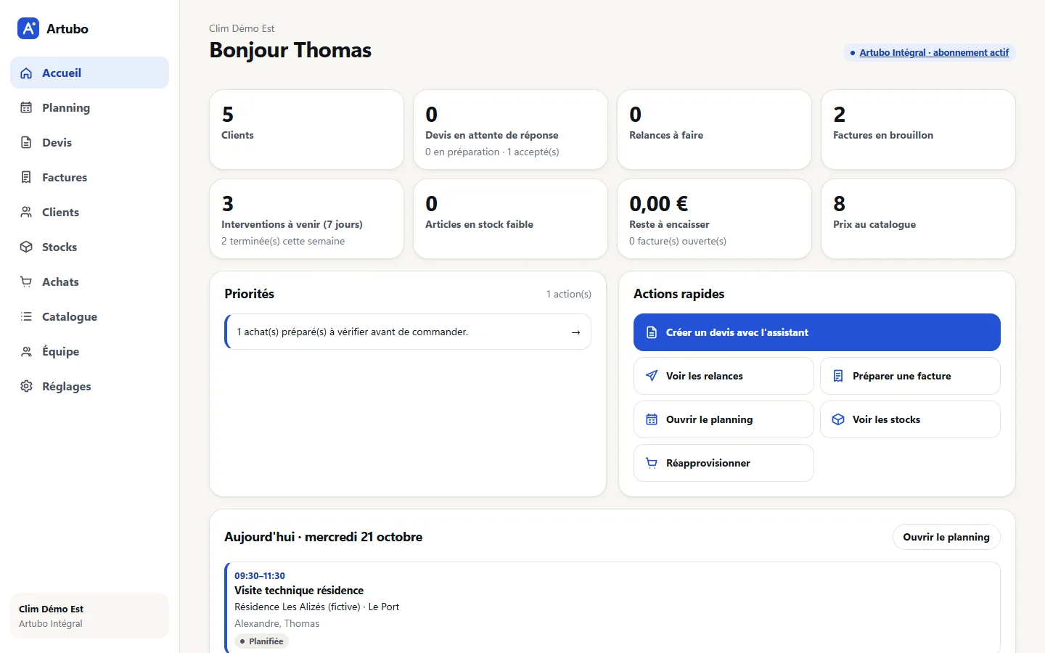Click the invoice icon beside Préparer une facture
Viewport: 1045px width, 653px height.
pyautogui.click(x=838, y=376)
